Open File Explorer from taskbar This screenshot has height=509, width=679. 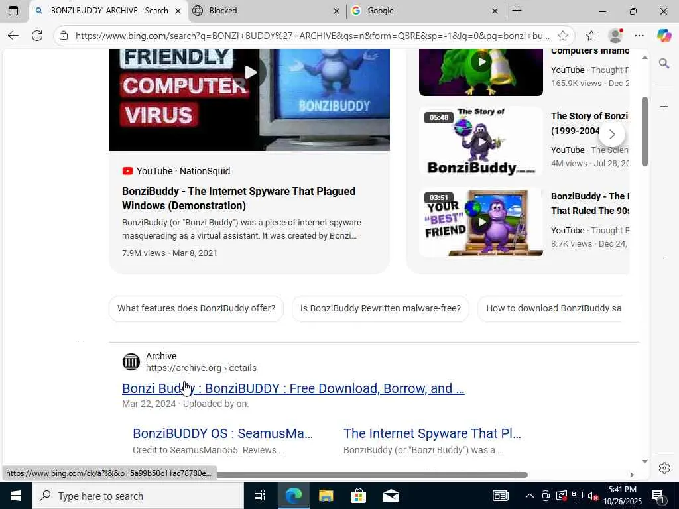pos(326,496)
